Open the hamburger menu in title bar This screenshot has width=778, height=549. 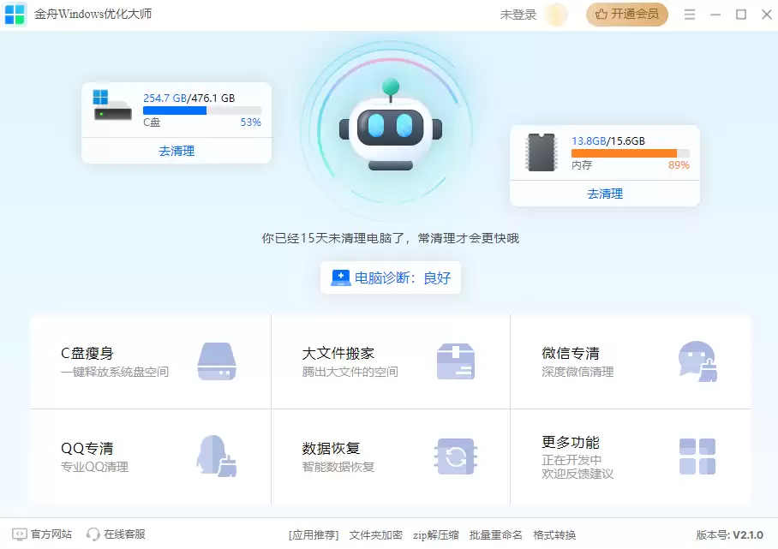(690, 15)
